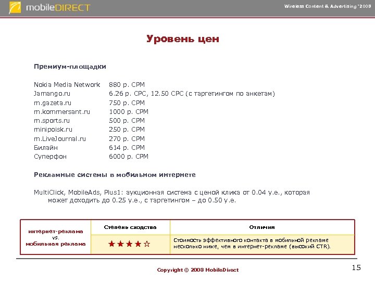Click the 'Nokia Media Network' row name
This screenshot has width=375, height=281.
coord(67,85)
